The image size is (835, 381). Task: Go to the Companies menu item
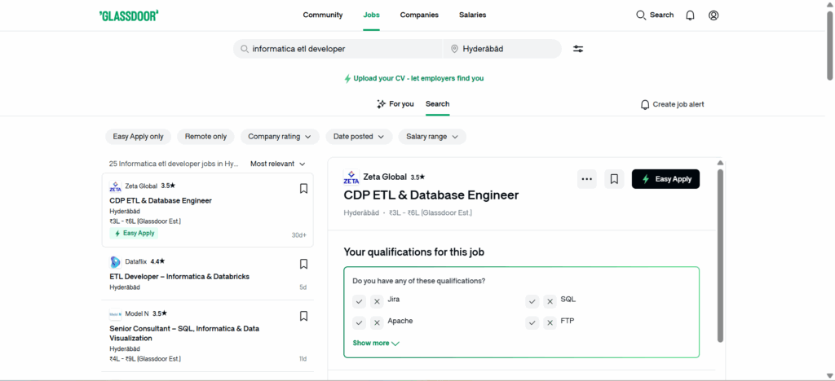(419, 15)
